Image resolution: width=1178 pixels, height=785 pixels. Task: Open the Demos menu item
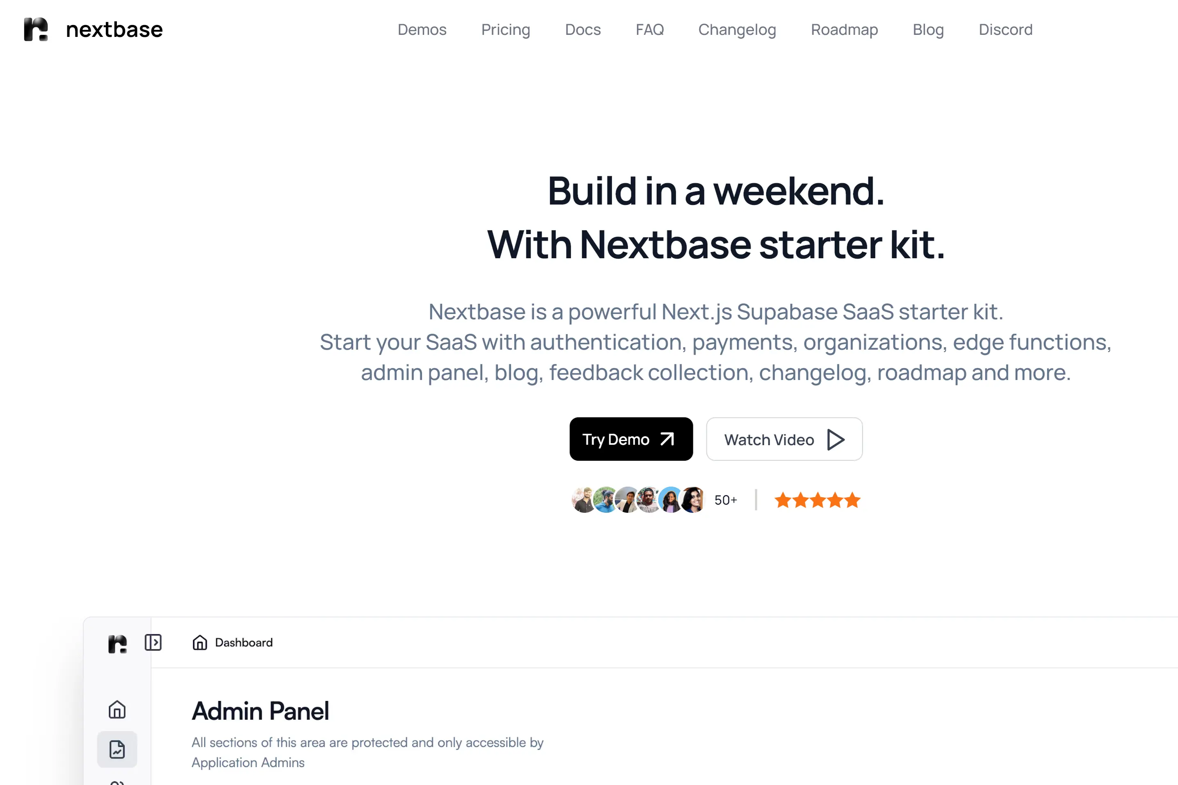422,30
